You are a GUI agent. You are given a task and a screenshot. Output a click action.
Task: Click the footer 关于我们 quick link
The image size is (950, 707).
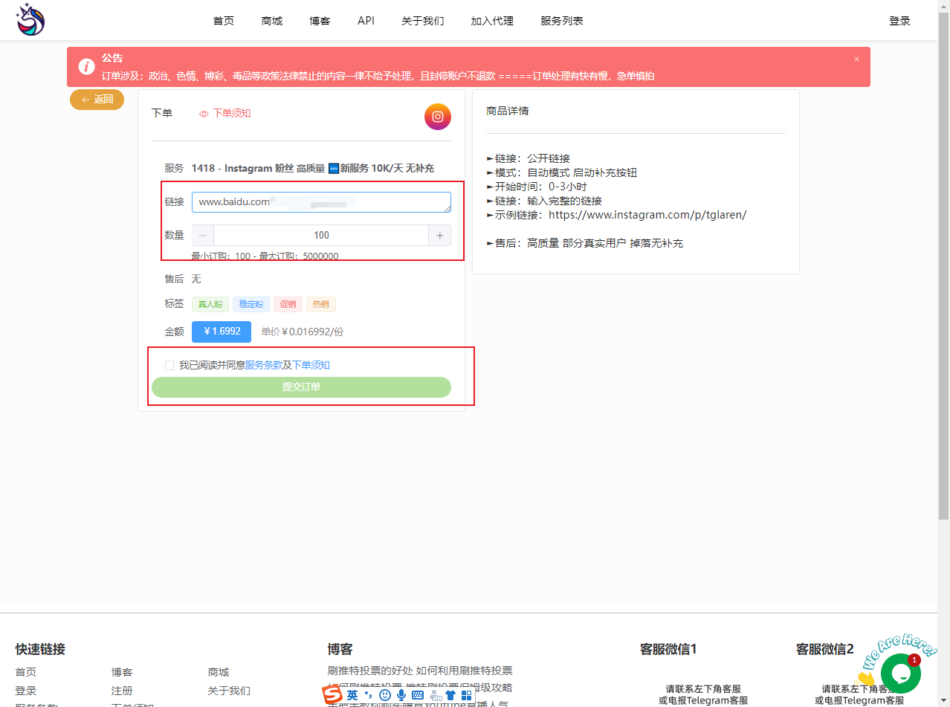[229, 691]
